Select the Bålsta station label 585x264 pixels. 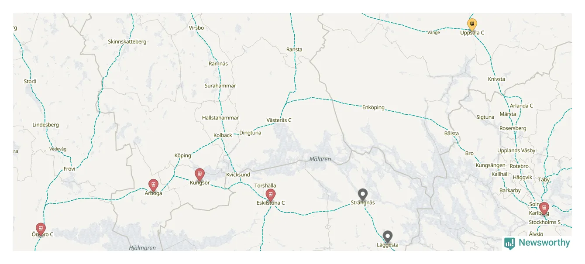(451, 134)
